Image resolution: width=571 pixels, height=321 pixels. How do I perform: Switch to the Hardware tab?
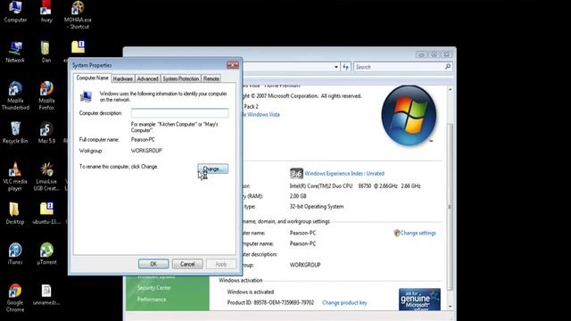point(123,78)
